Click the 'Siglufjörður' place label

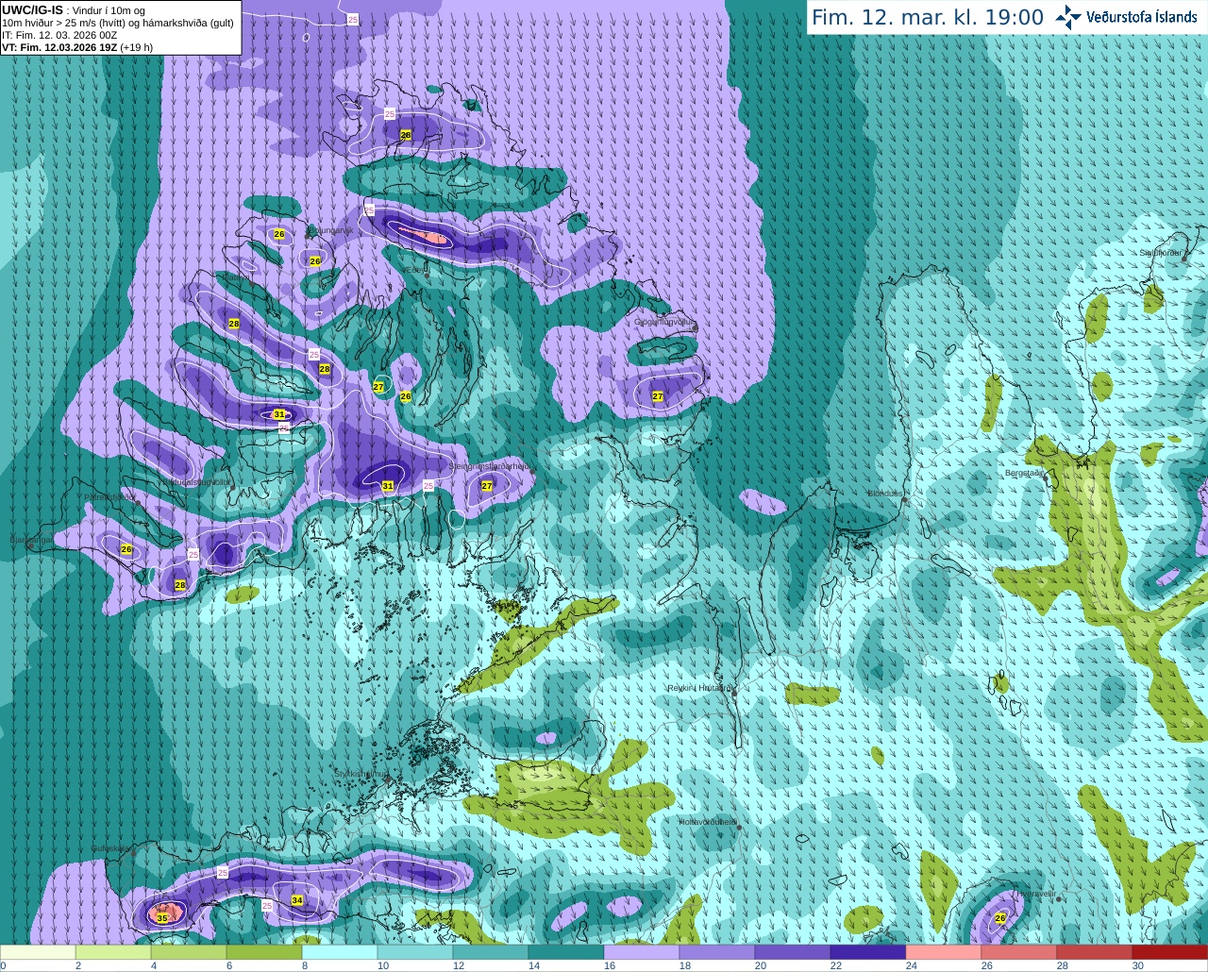1161,253
